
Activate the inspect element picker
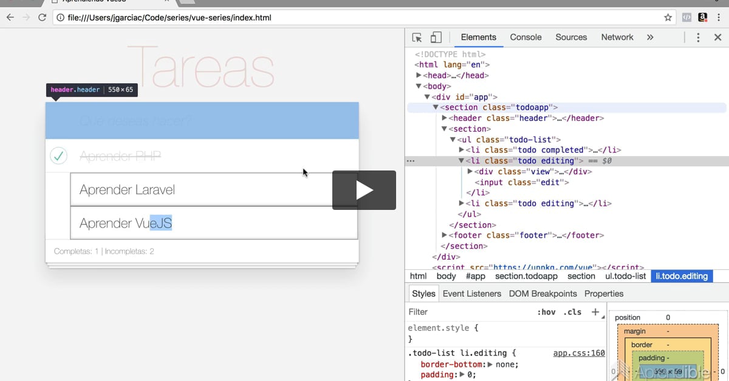pyautogui.click(x=417, y=38)
